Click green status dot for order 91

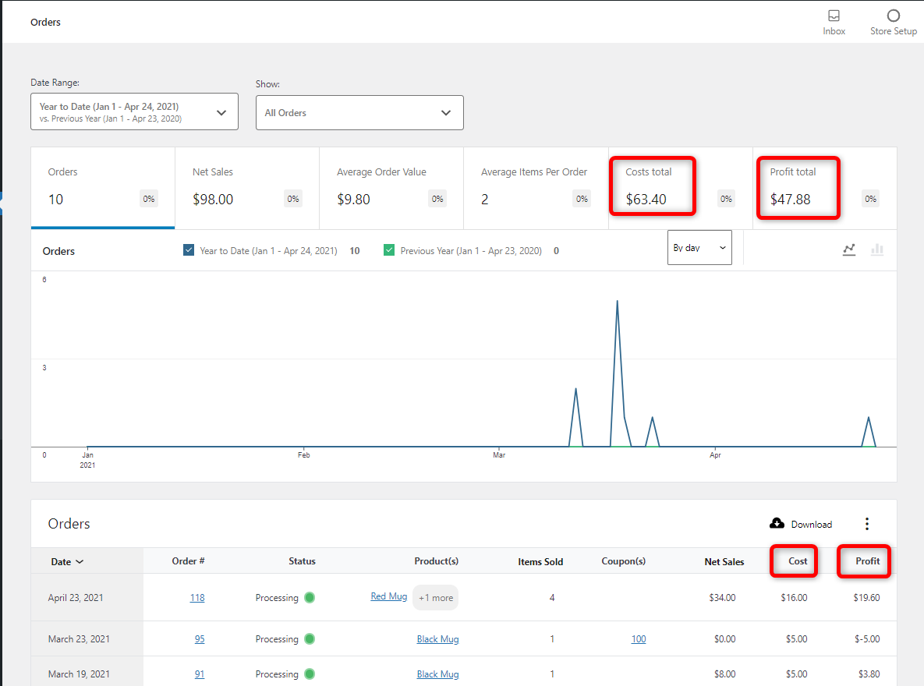(310, 674)
